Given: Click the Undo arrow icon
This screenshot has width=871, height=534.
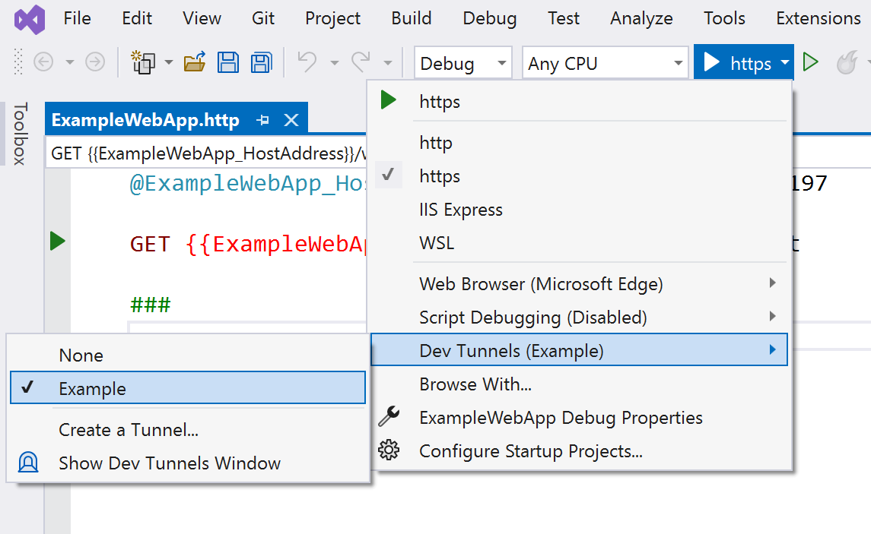Looking at the screenshot, I should (307, 62).
